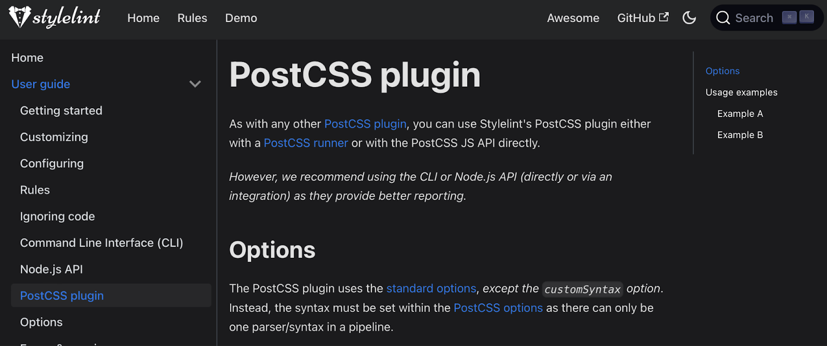Screen dimensions: 827x346
Task: Select Home in the top navigation
Action: [x=143, y=18]
